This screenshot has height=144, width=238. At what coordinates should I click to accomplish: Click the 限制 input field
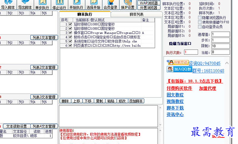pyautogui.click(x=221, y=46)
